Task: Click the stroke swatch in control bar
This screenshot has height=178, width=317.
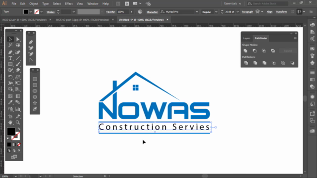Action: pos(37,12)
